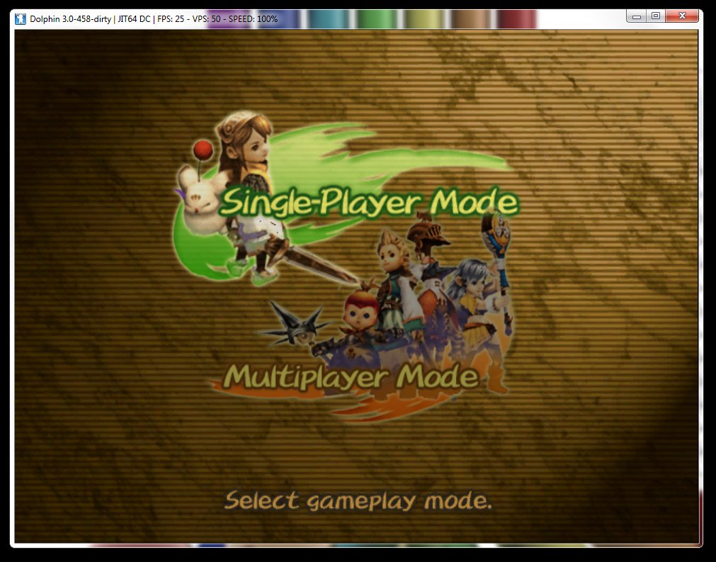This screenshot has height=562, width=716.
Task: Choose Single-Player Mode
Action: tap(368, 203)
